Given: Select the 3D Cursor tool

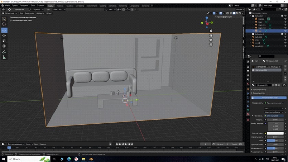Looking at the screenshot, I should (x=4, y=24).
